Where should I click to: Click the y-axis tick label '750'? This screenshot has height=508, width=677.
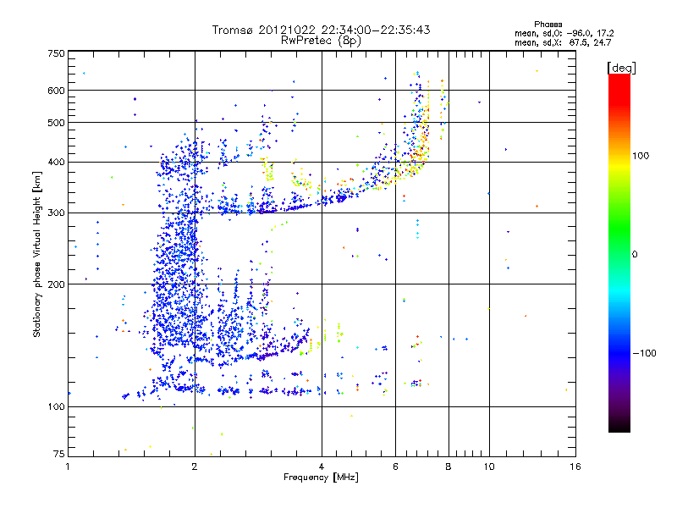[x=56, y=53]
